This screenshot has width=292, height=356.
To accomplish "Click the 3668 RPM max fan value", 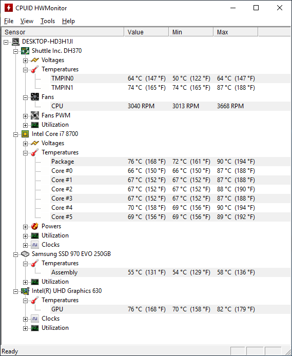I will coord(230,106).
